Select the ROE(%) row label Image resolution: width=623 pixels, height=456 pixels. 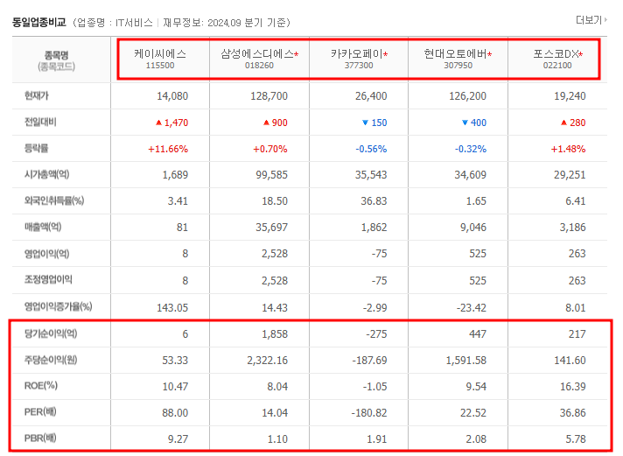click(x=41, y=386)
